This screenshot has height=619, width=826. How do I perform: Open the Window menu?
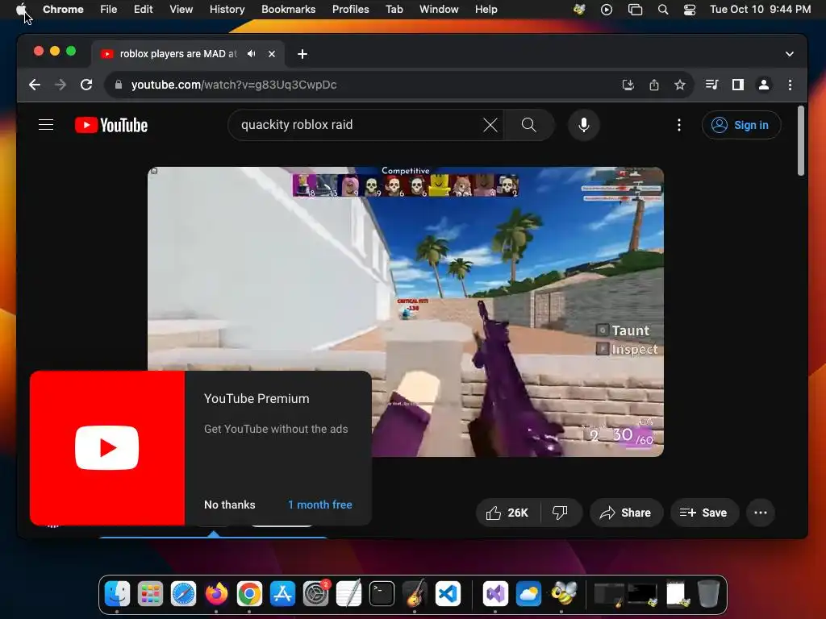coord(439,9)
